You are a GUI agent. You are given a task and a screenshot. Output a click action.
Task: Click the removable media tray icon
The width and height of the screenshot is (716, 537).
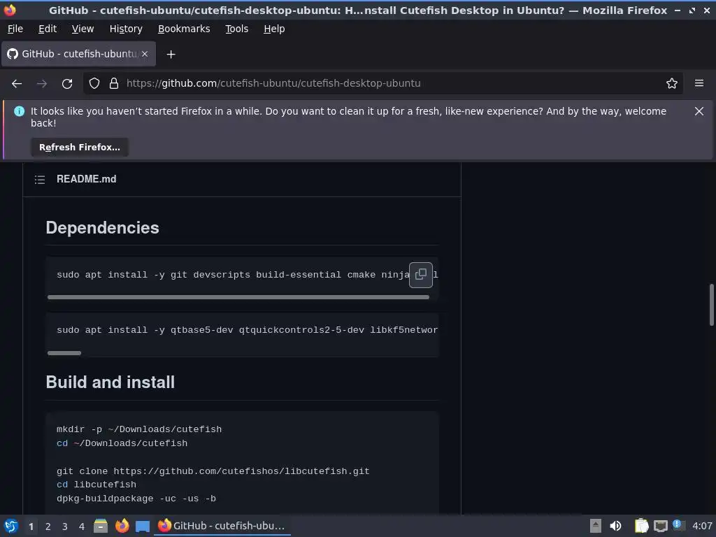(595, 526)
